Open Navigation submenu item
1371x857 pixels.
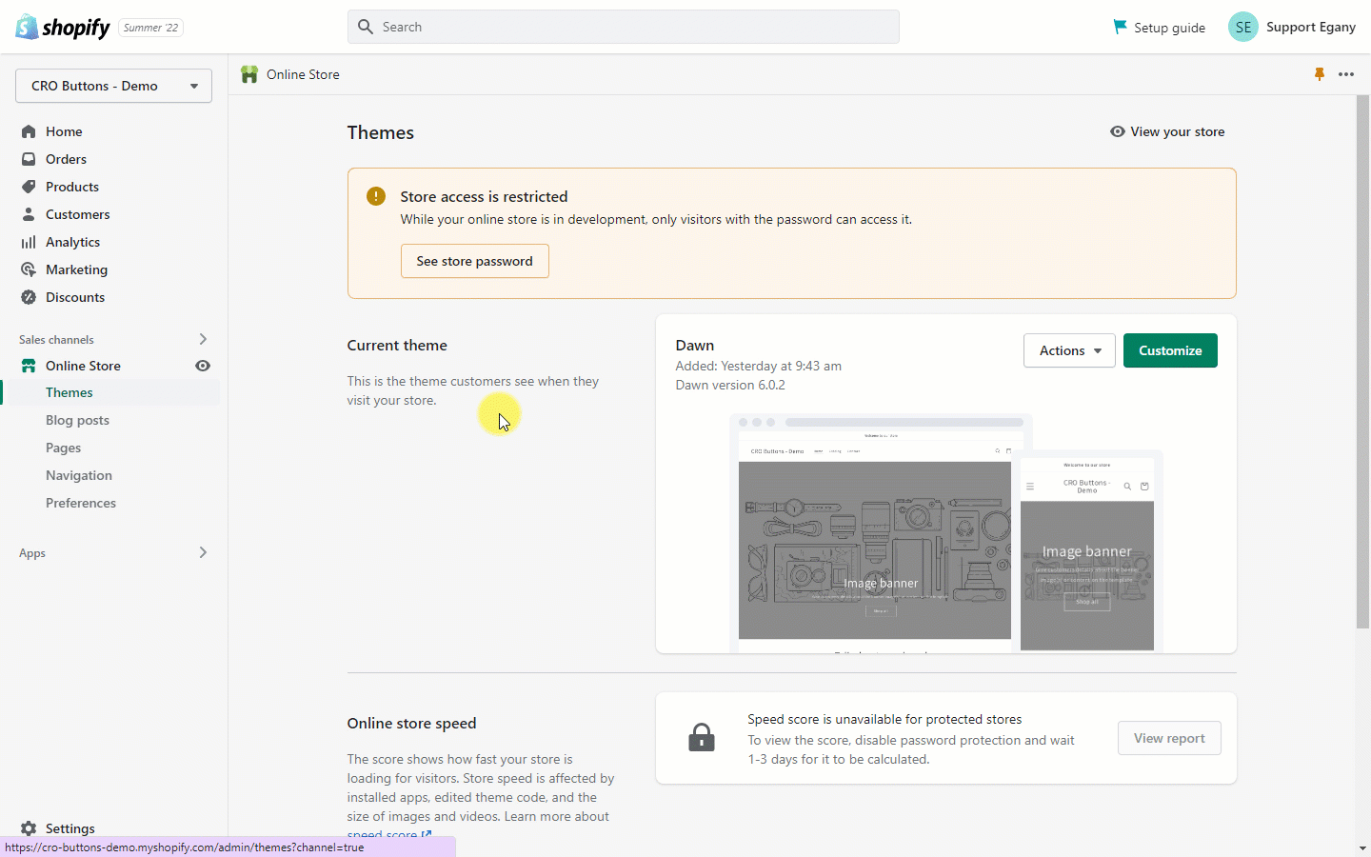click(79, 475)
